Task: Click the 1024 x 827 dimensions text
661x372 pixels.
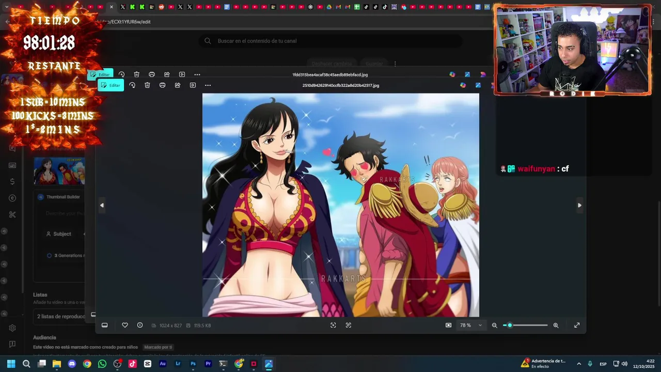Action: tap(170, 326)
